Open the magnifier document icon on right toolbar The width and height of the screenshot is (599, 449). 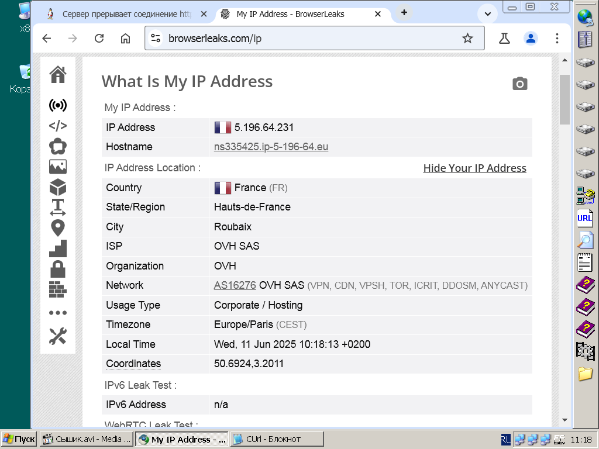(x=585, y=240)
